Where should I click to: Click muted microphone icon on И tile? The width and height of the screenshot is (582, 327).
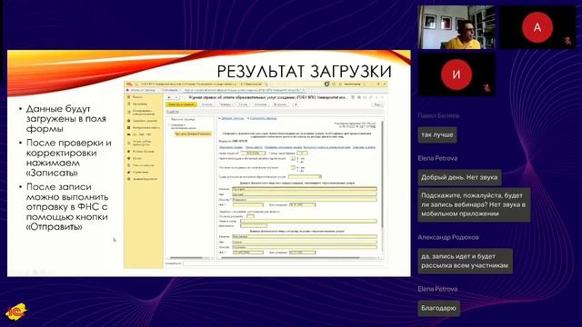pyautogui.click(x=487, y=88)
